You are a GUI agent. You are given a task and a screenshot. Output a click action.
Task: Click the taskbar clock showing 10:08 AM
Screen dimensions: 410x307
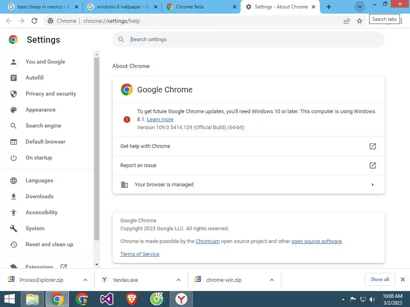pos(392,299)
